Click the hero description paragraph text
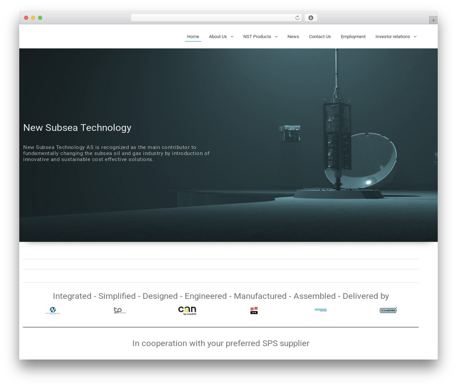This screenshot has width=457, height=387. [x=116, y=153]
